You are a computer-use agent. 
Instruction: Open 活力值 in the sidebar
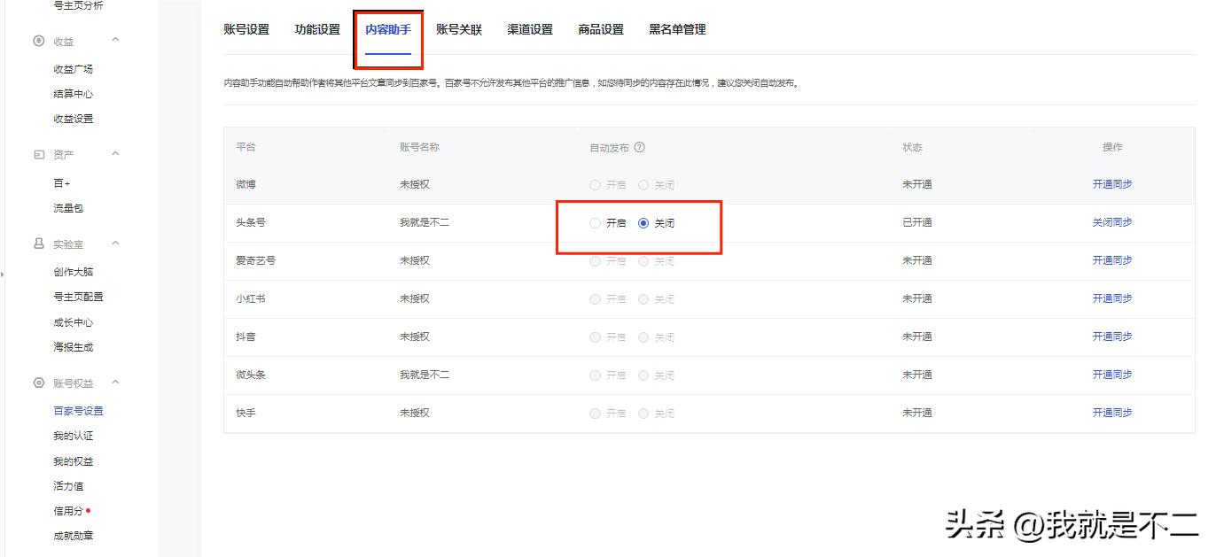click(x=68, y=486)
